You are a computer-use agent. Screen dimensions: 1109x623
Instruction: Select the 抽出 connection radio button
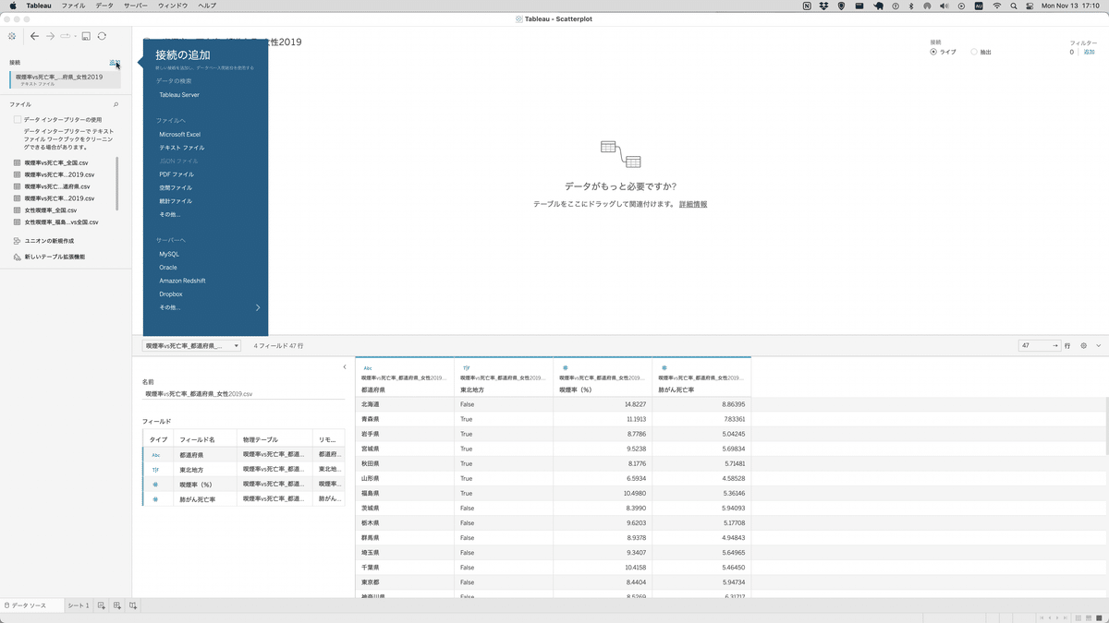coord(974,52)
